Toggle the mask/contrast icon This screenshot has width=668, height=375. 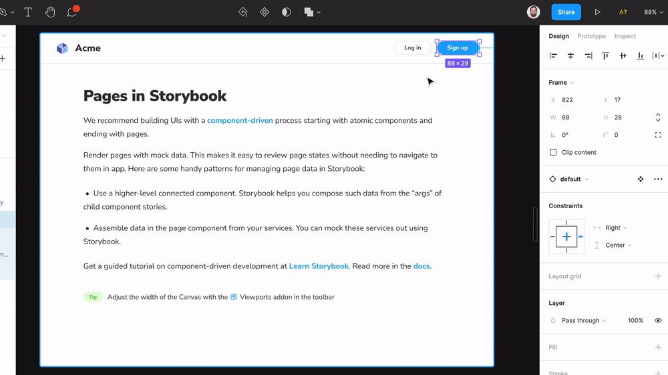point(287,12)
